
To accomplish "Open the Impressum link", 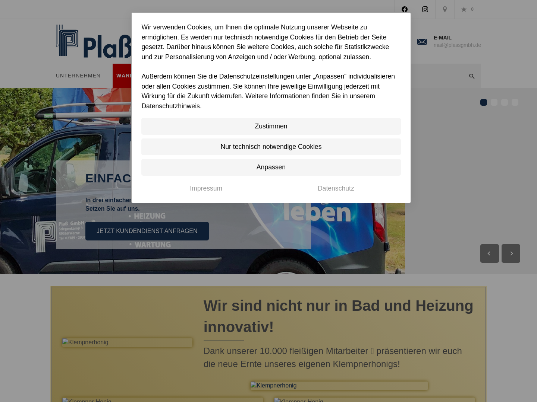I will pyautogui.click(x=206, y=188).
